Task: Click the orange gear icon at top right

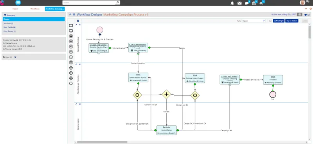Action: [x=310, y=9]
